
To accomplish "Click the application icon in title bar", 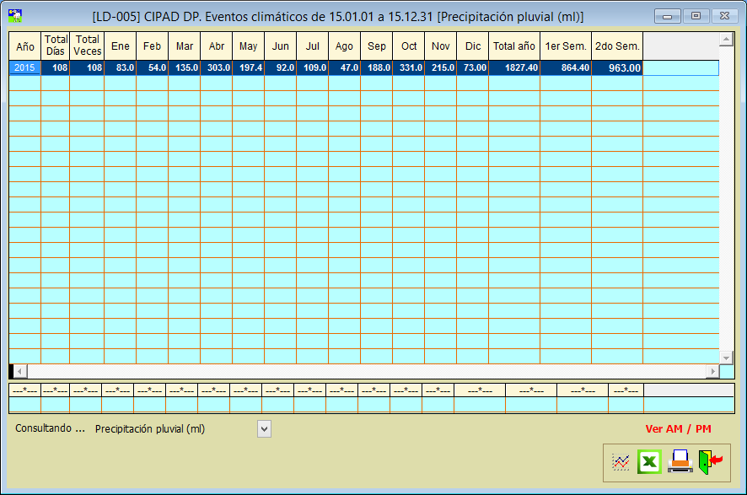I will click(15, 15).
